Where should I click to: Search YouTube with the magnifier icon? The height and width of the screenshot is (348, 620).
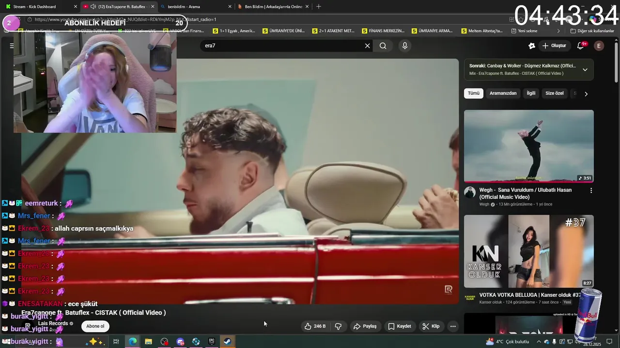pyautogui.click(x=383, y=46)
